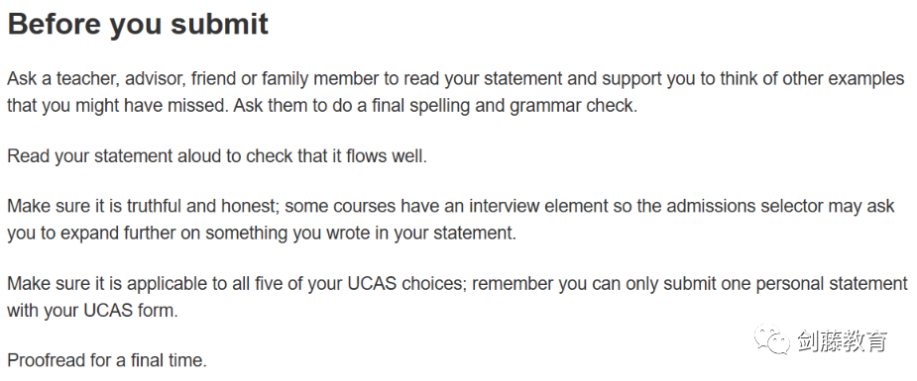Click the phrase 'interview element'
Screen dimensions: 917x381
538,207
